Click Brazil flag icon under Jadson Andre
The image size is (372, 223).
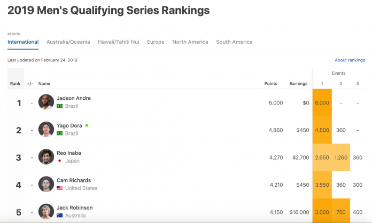[60, 106]
